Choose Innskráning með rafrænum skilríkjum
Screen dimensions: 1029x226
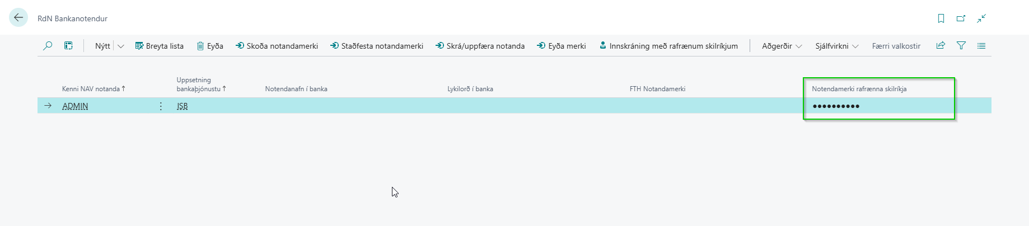point(668,46)
